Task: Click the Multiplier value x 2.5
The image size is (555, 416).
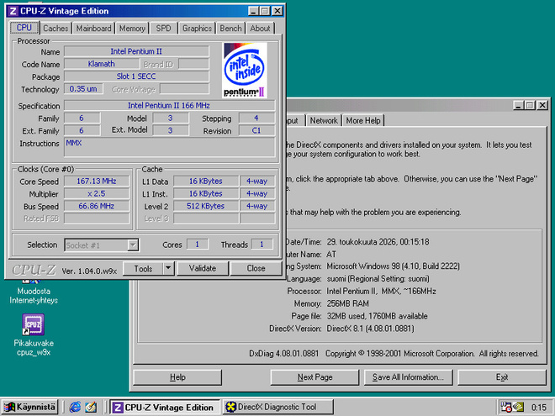Action: (x=97, y=193)
